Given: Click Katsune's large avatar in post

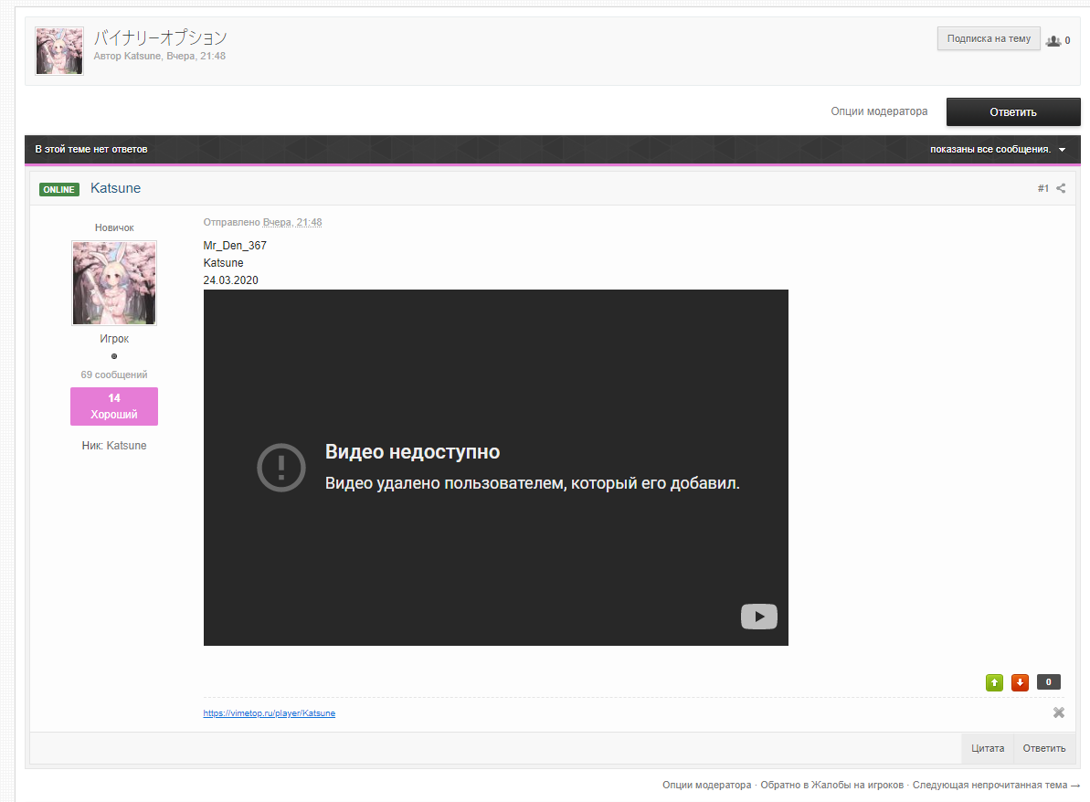Looking at the screenshot, I should [x=114, y=283].
